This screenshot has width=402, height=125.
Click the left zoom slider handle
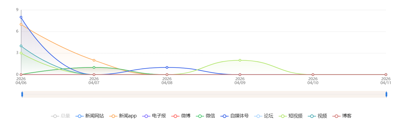pos(22,94)
